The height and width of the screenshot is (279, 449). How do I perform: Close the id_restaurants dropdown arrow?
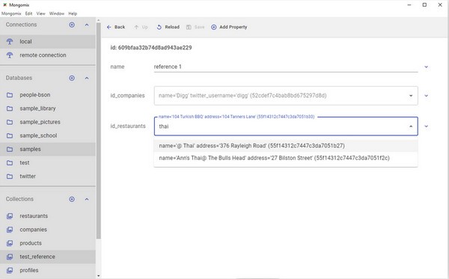coord(411,126)
